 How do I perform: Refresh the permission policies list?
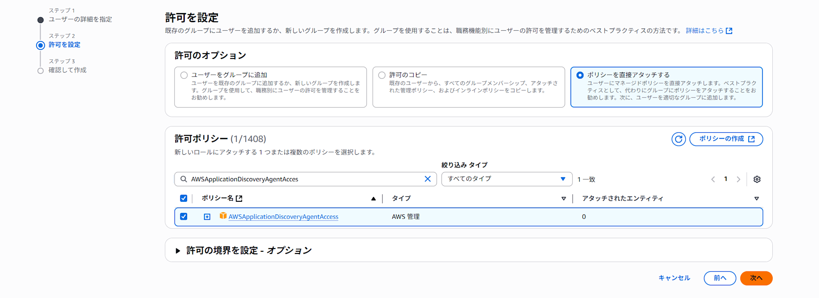[679, 139]
